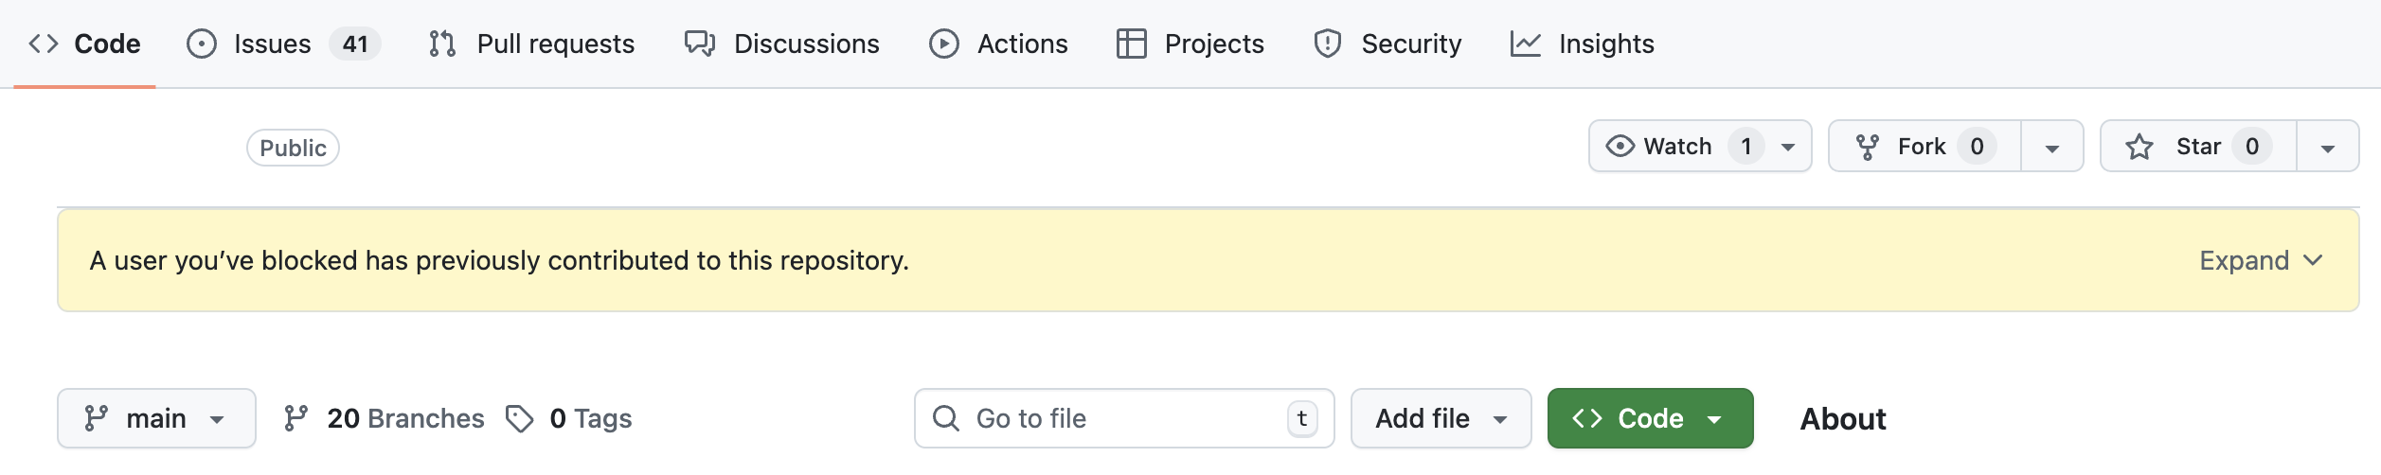Click the Issues circle-dot icon
Screen dimensions: 2381x475
[202, 44]
